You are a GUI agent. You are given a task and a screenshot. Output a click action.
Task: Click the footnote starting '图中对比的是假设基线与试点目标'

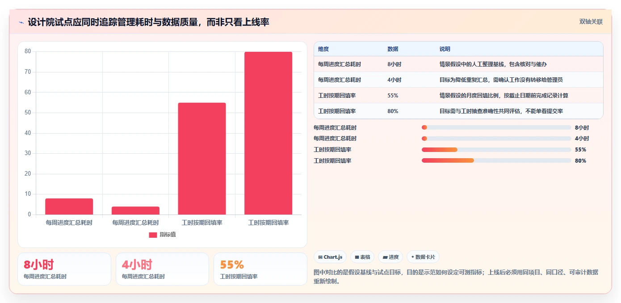456,277
